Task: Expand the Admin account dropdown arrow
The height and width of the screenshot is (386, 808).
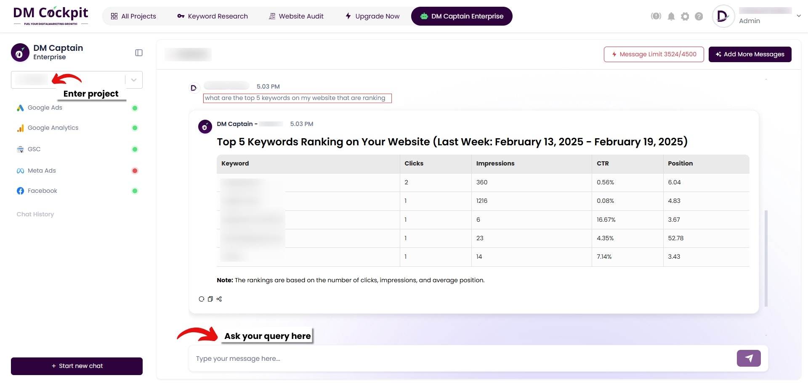Action: pos(798,16)
